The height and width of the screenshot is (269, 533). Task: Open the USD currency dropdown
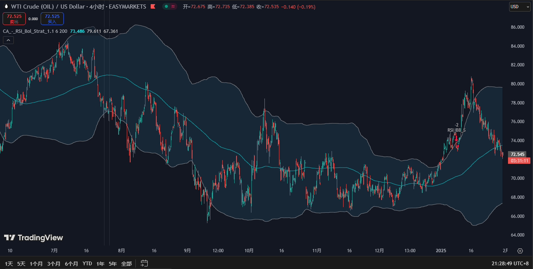pos(520,7)
